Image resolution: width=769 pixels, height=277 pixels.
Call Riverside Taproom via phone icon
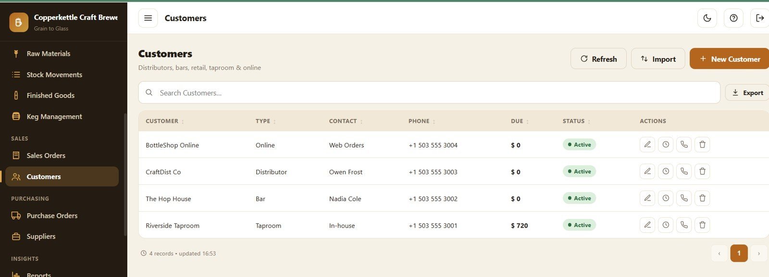684,225
